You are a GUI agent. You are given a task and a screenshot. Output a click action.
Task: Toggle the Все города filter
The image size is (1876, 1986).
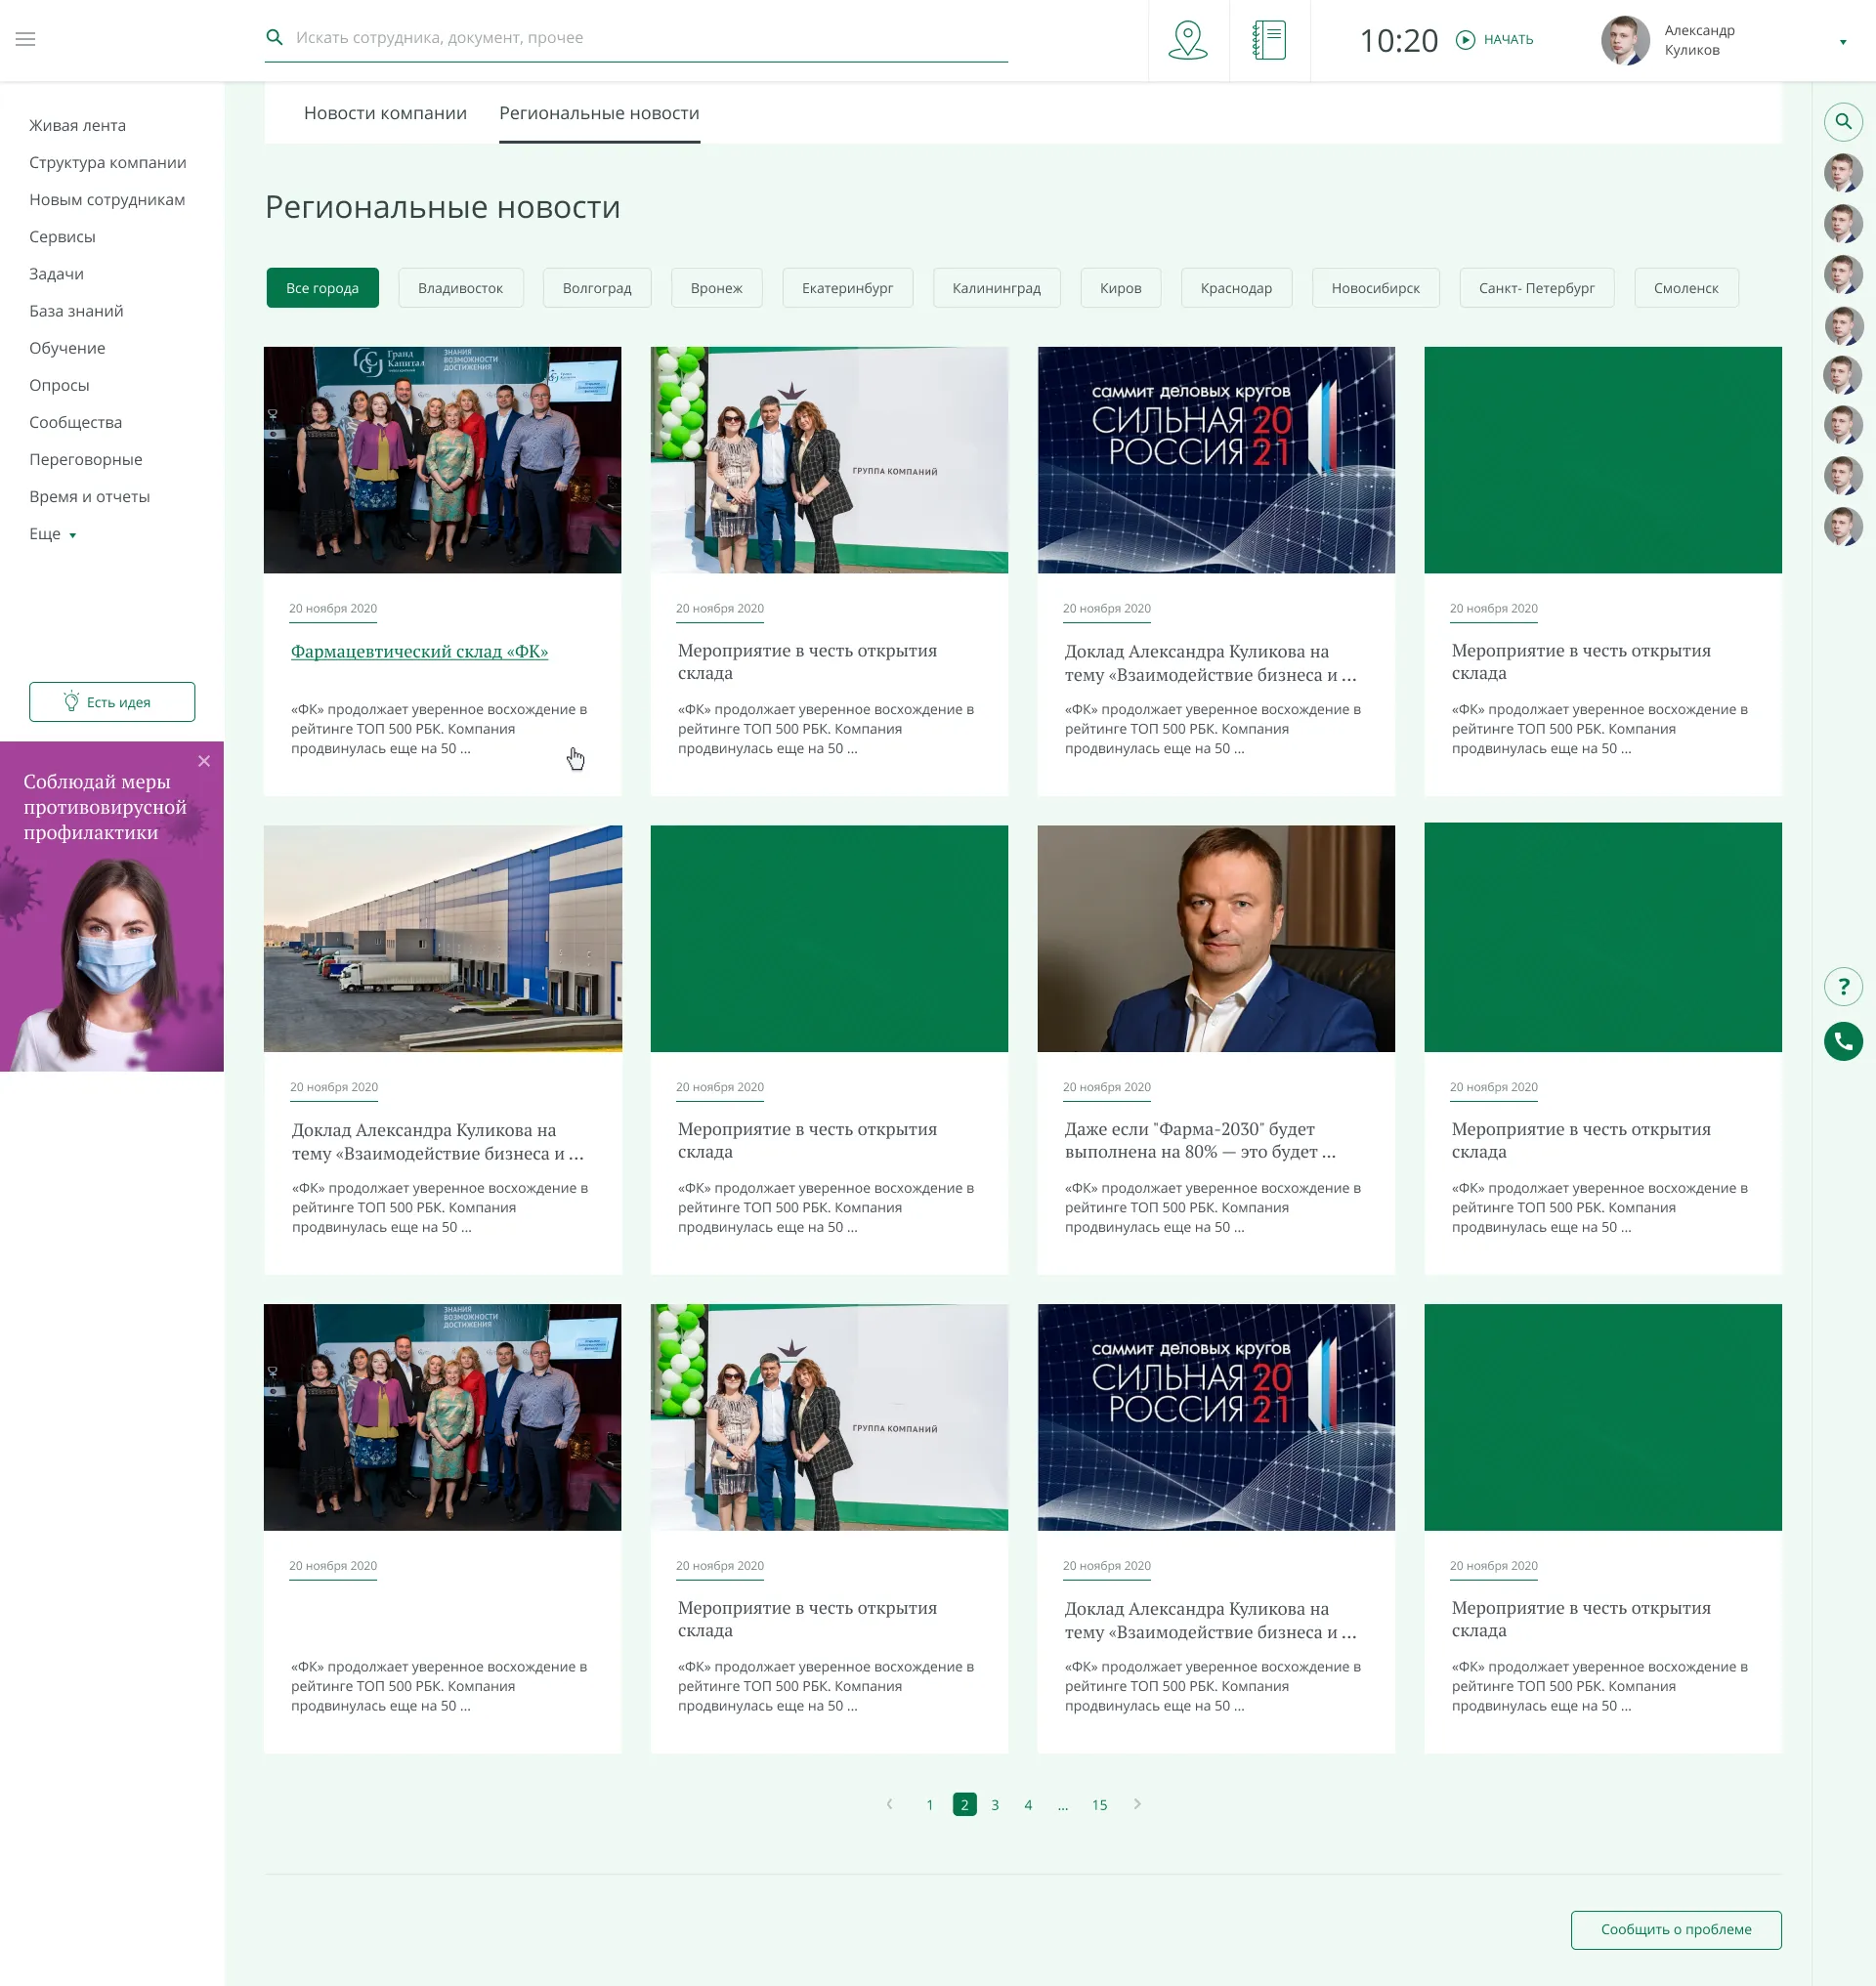tap(322, 288)
